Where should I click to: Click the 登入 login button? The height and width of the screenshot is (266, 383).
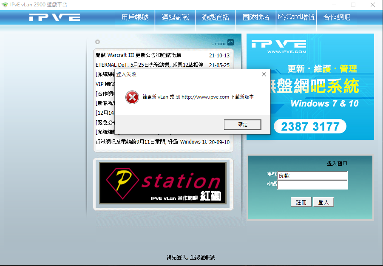pyautogui.click(x=323, y=202)
